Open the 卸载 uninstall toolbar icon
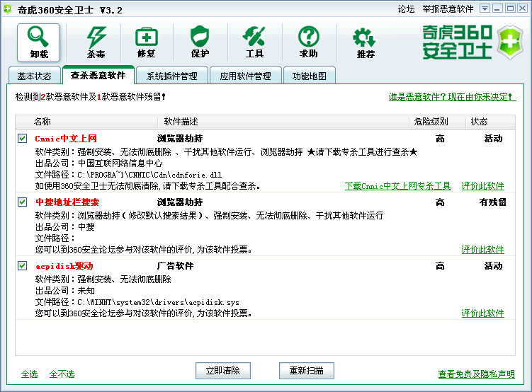The width and height of the screenshot is (532, 392). point(39,42)
